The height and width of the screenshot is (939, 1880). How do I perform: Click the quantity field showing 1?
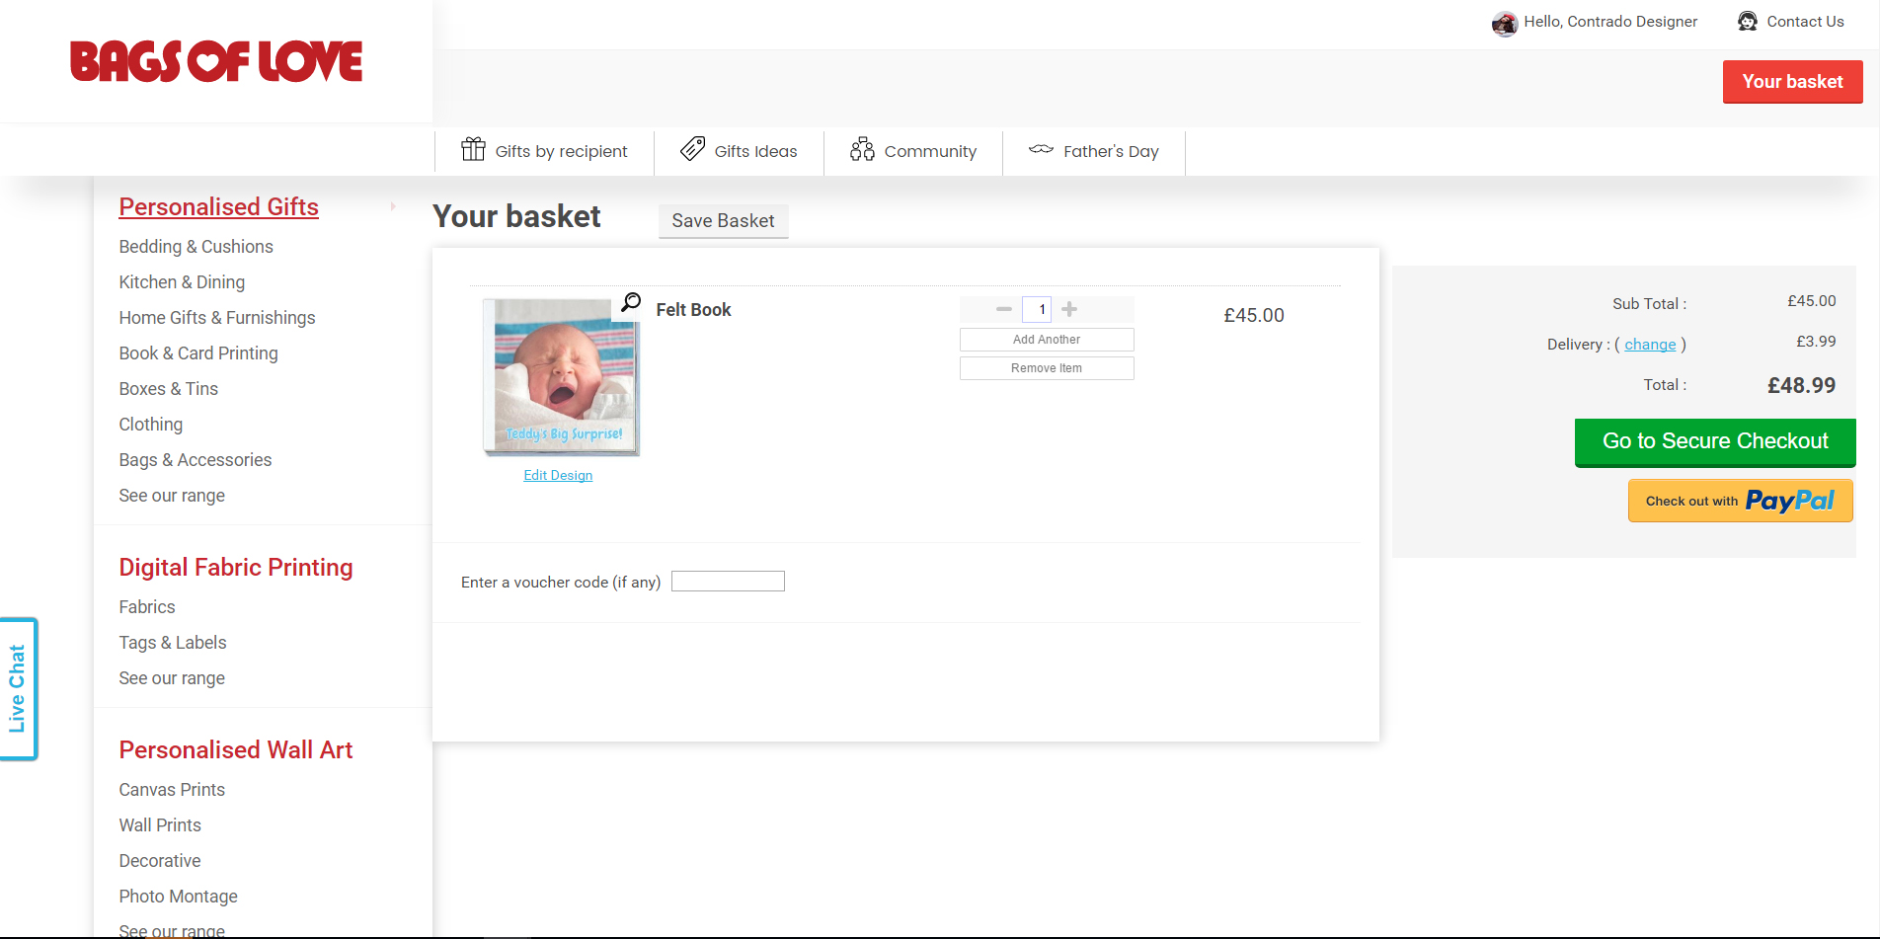tap(1037, 309)
